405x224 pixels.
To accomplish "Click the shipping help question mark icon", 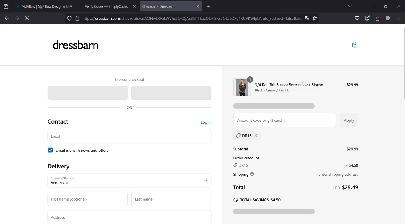I will pos(252,174).
